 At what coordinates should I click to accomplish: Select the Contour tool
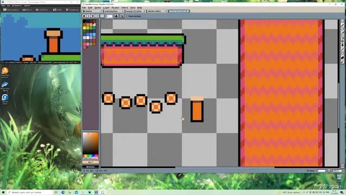(342, 58)
